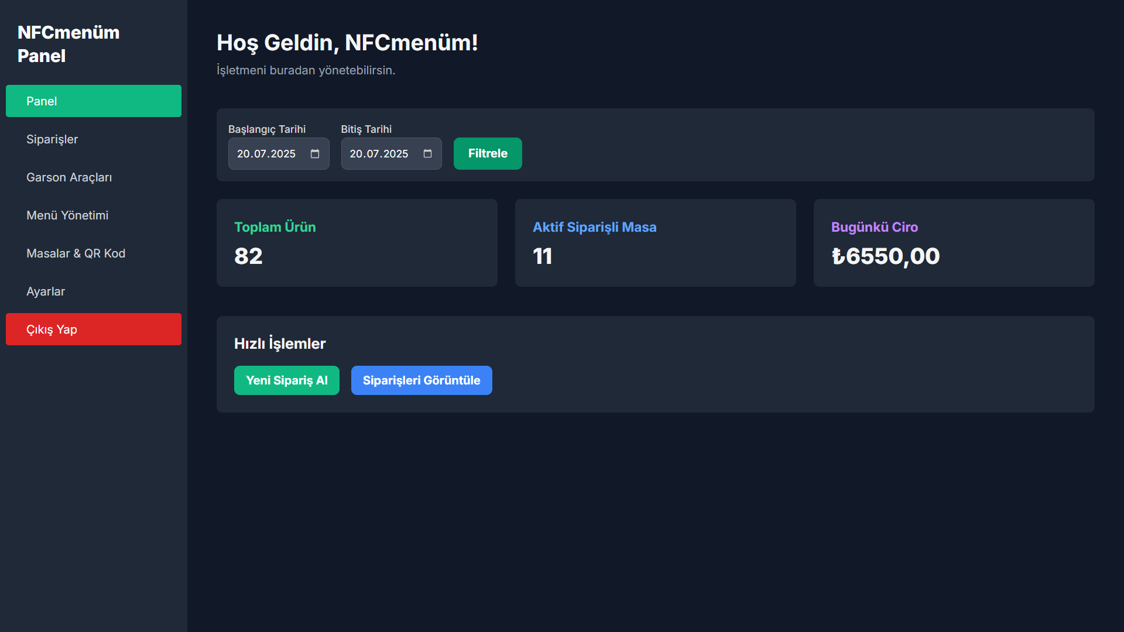Open calendar picker for Bitiş Tarihi
This screenshot has height=632, width=1124.
tap(427, 154)
